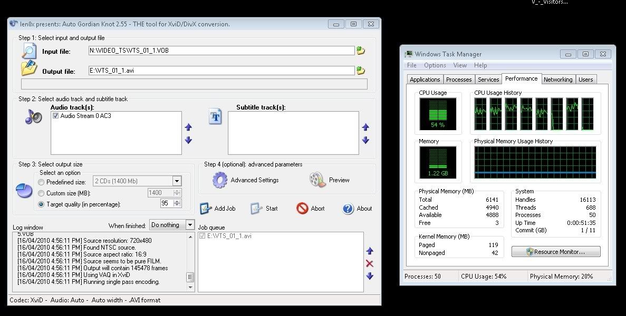Click the log window scrollbar thumb
The height and width of the screenshot is (316, 626).
point(190,276)
